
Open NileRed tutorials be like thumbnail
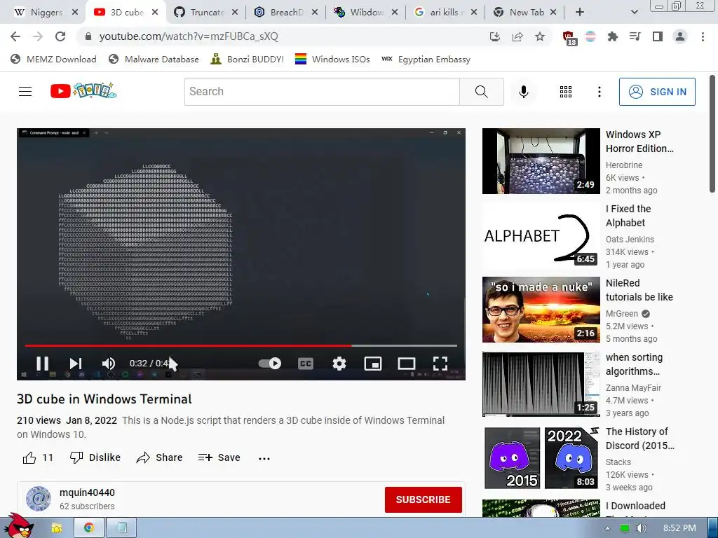(x=541, y=309)
